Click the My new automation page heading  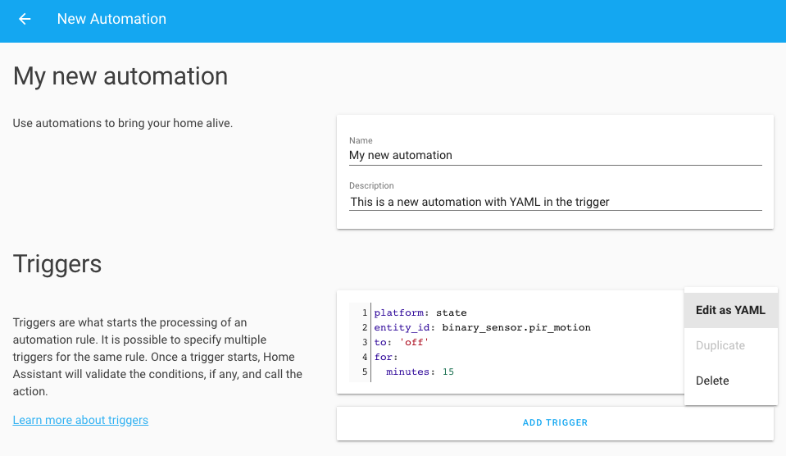[120, 76]
